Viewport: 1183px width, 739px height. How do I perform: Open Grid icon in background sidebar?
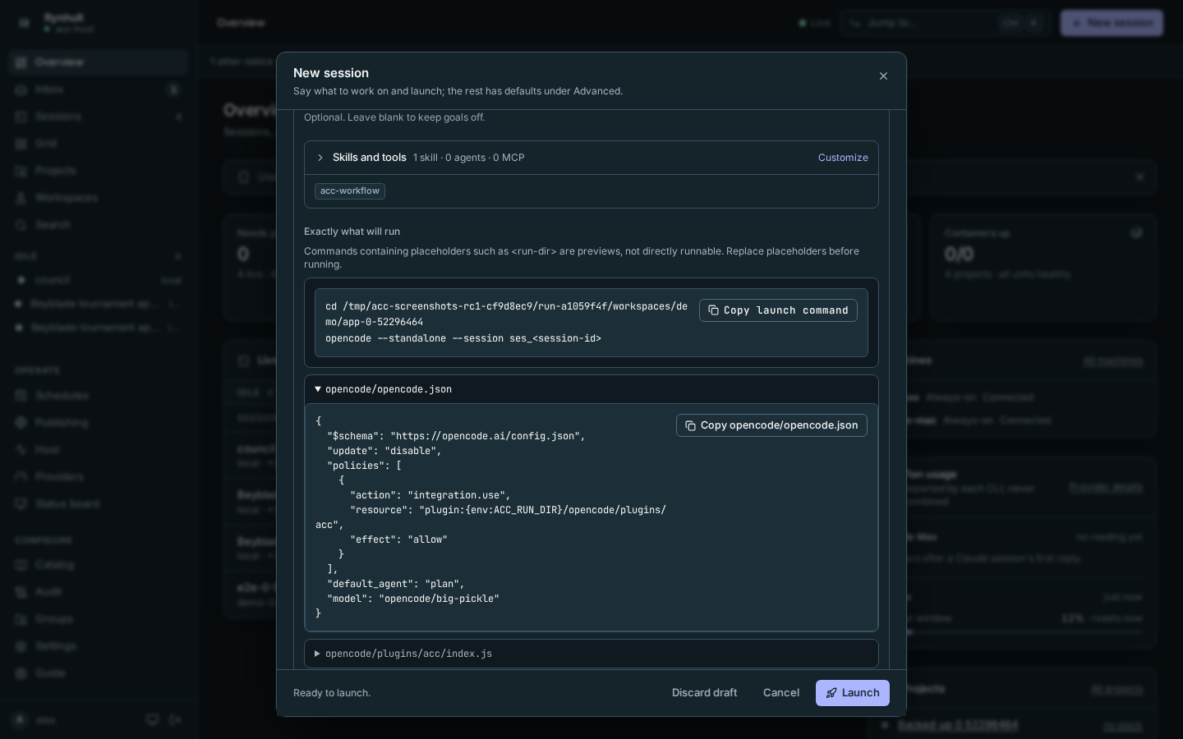[x=22, y=144]
